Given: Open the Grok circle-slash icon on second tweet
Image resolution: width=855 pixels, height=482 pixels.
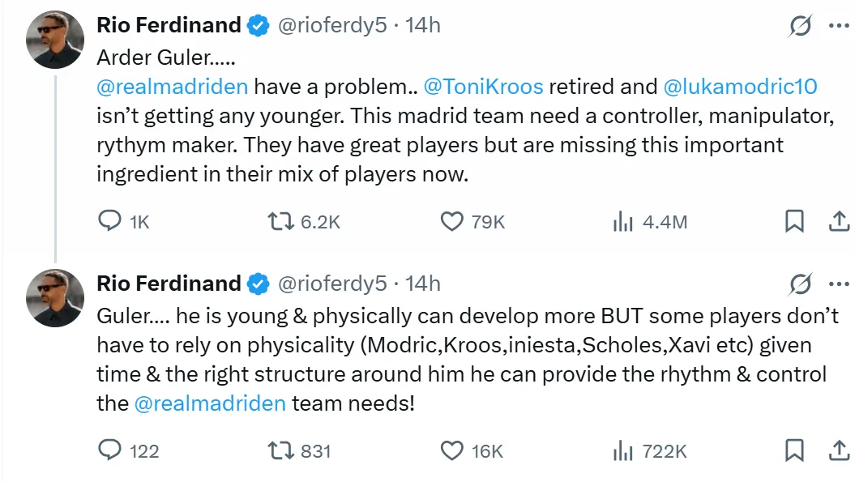Looking at the screenshot, I should [x=800, y=284].
